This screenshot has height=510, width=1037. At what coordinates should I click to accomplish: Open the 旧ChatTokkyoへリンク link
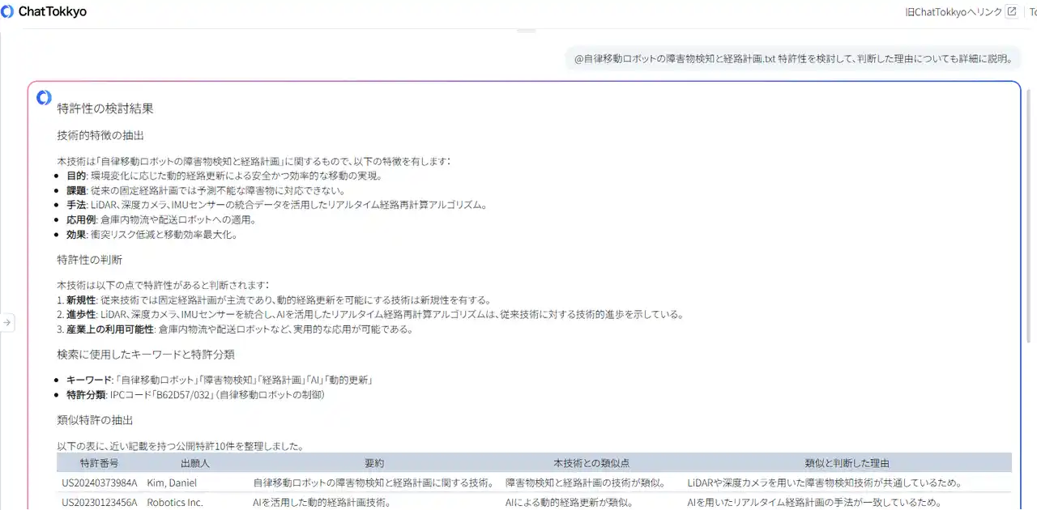pos(954,11)
